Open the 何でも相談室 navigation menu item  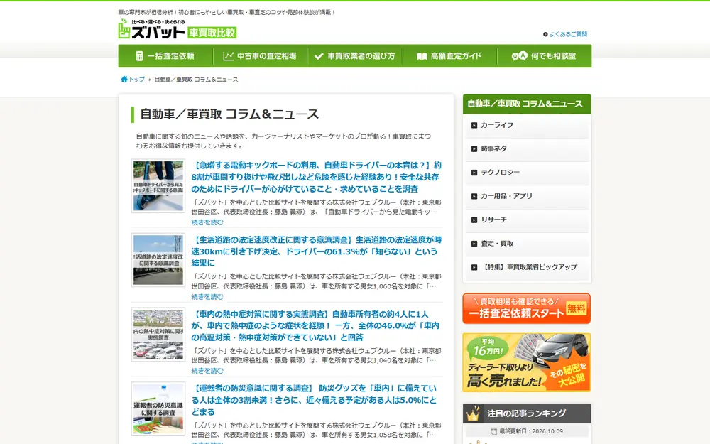pos(545,56)
